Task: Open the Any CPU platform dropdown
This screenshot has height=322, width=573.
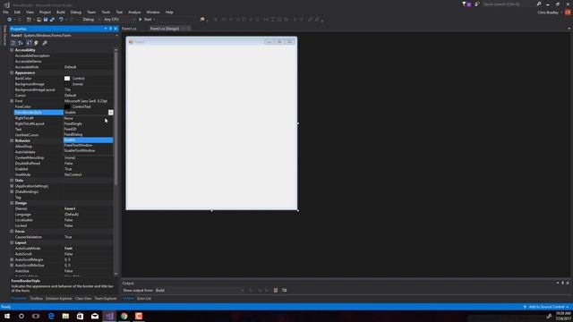Action: tap(119, 20)
